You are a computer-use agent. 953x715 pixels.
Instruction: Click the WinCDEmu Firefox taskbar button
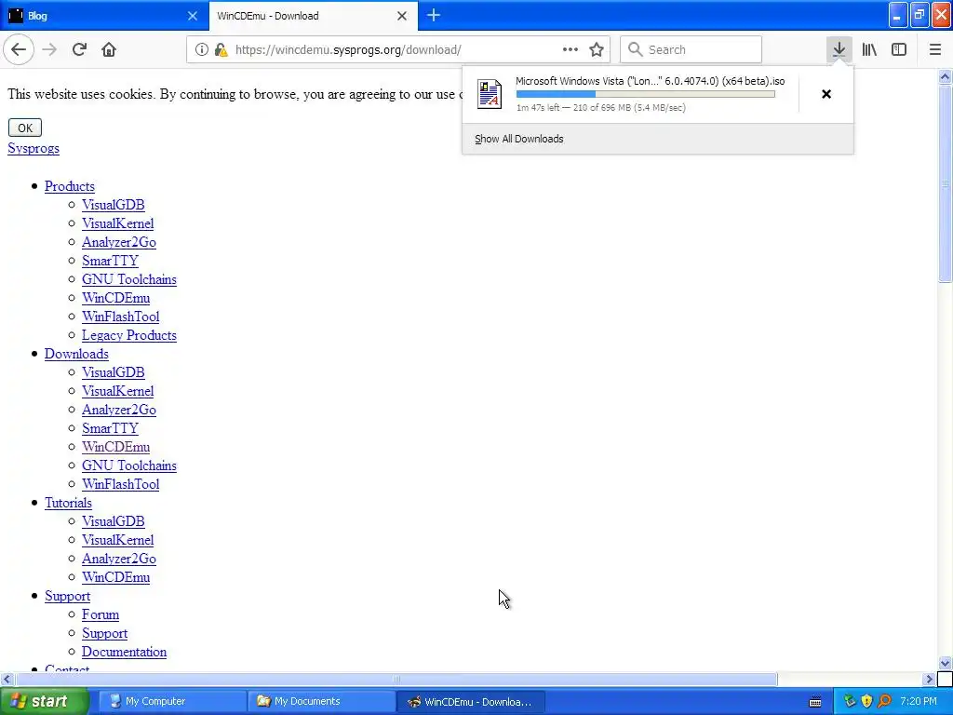point(470,702)
